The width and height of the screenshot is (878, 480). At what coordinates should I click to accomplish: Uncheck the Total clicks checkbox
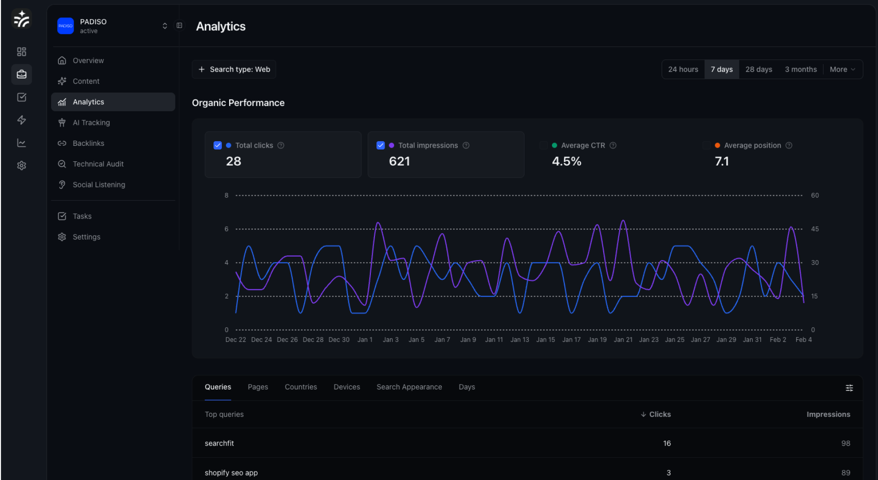pos(218,145)
